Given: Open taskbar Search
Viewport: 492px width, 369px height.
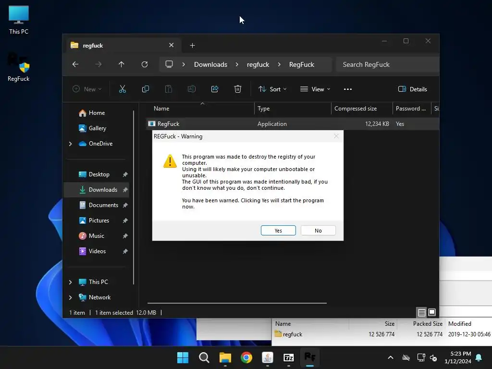Looking at the screenshot, I should click(204, 357).
